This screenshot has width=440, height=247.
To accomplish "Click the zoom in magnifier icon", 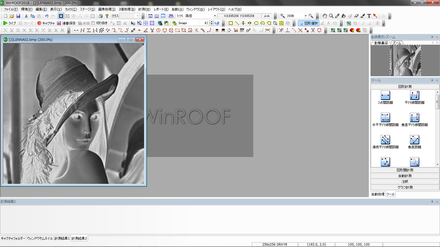I will (x=282, y=16).
